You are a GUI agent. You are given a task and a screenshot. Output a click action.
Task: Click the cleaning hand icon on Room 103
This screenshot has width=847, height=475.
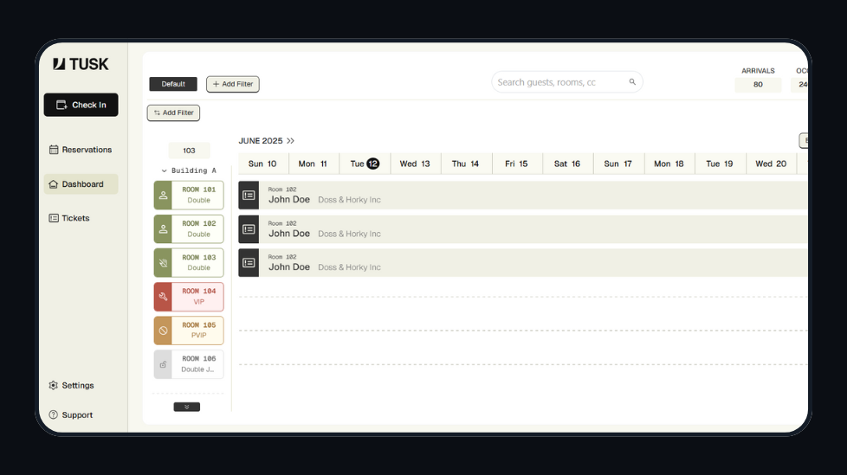163,263
